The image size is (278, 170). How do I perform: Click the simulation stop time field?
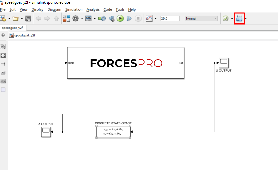pos(169,18)
